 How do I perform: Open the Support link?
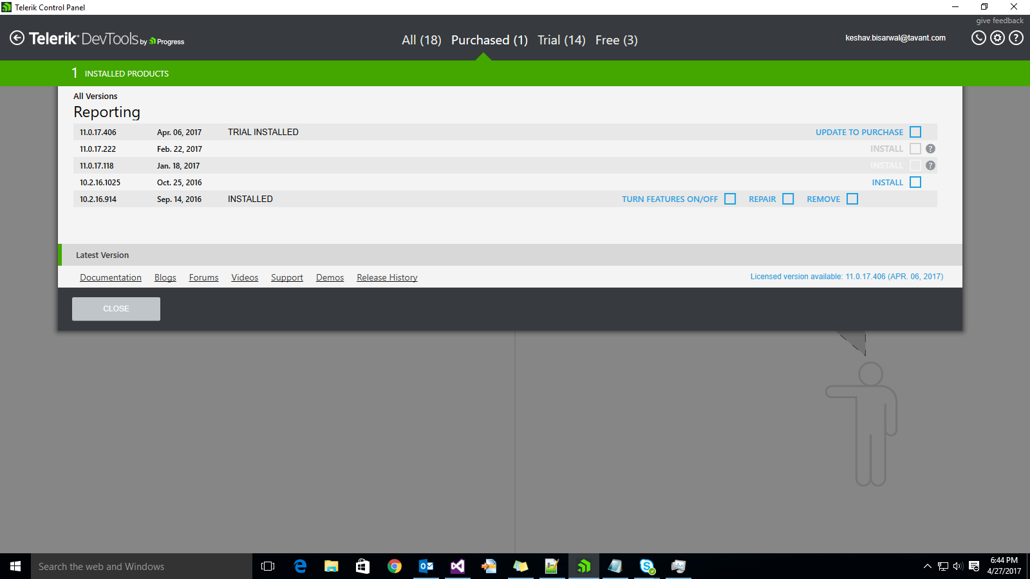coord(287,277)
